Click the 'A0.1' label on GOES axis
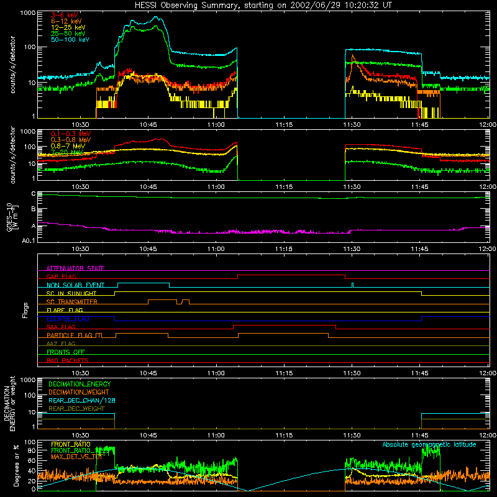The image size is (497, 497). point(29,240)
